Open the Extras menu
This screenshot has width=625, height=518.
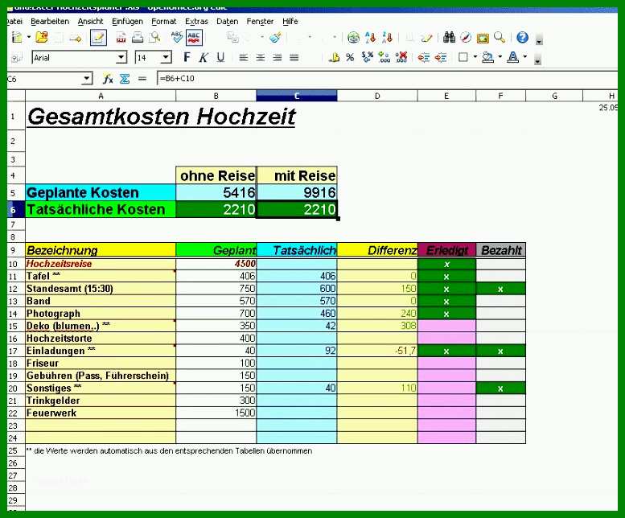tap(196, 22)
